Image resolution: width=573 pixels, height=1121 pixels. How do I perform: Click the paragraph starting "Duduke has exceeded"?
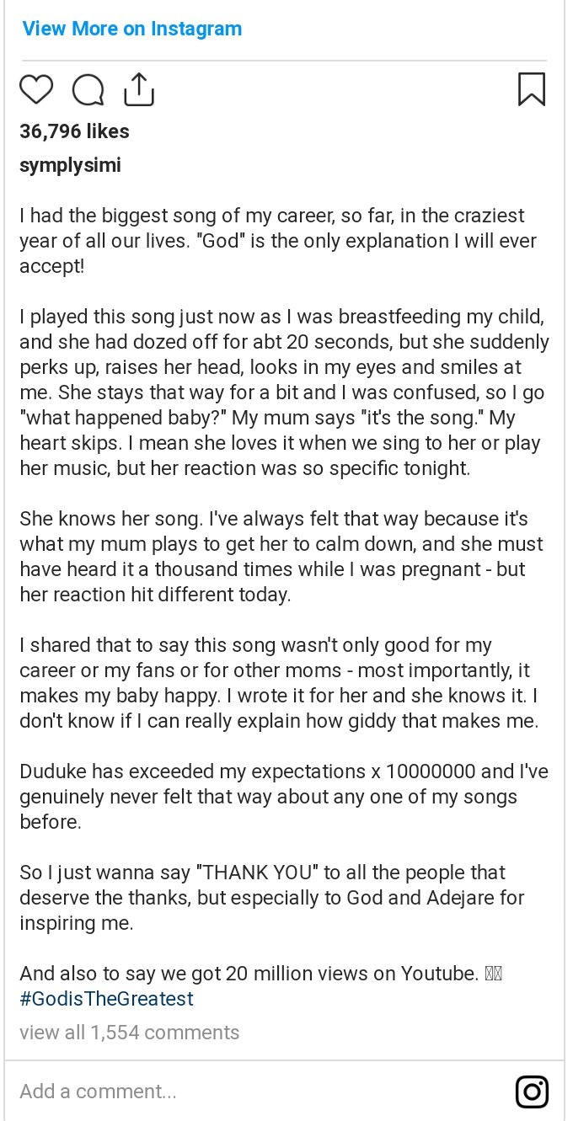pos(284,797)
